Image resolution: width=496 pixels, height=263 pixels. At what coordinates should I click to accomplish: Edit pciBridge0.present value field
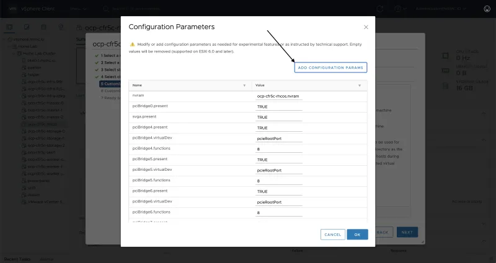278,106
